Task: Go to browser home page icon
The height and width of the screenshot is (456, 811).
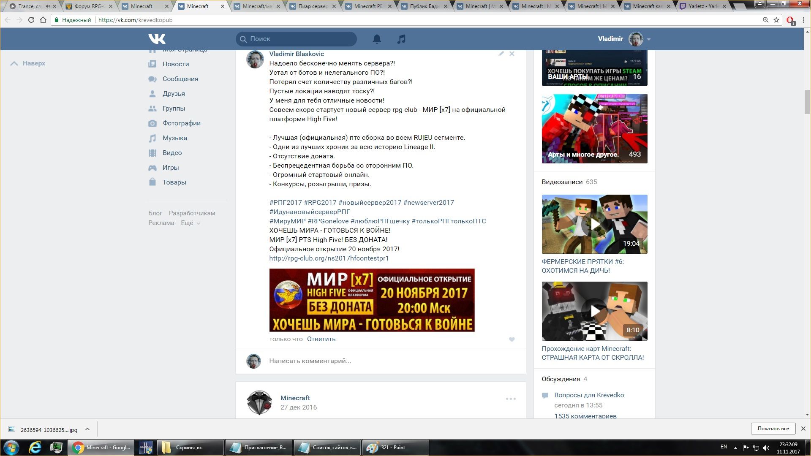Action: tap(43, 20)
